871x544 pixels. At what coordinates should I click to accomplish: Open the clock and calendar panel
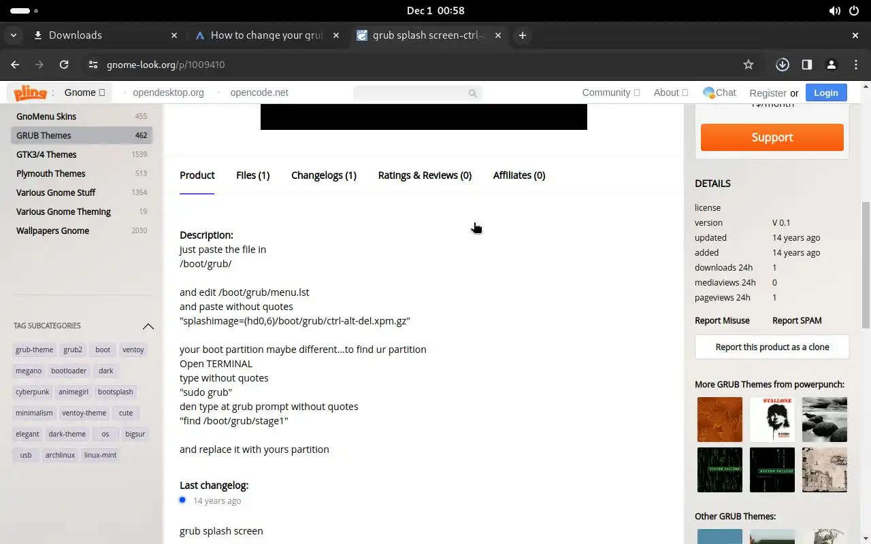[x=435, y=11]
